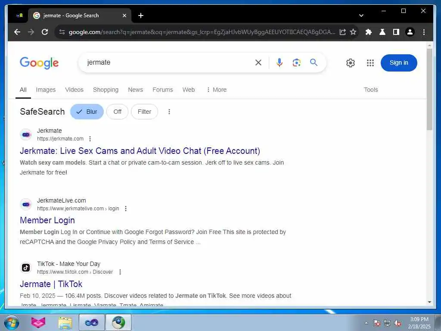Search by image with Google Lens
Image resolution: width=441 pixels, height=331 pixels.
click(x=296, y=62)
